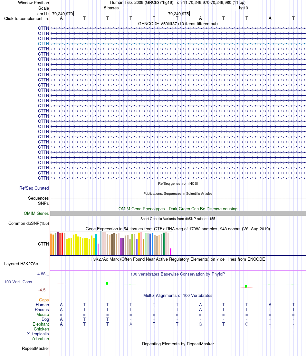The width and height of the screenshot is (306, 356).
Task: Click the 4.88 PhyloP upper scale value
Action: tap(42, 274)
